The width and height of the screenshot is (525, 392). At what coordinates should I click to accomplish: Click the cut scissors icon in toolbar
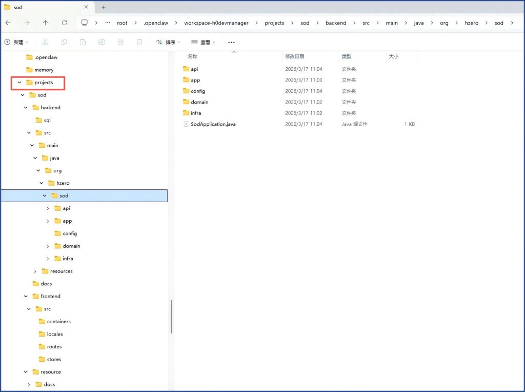point(45,42)
